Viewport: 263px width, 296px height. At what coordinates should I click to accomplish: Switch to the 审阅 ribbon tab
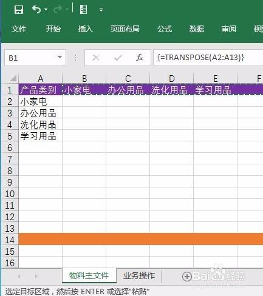tap(229, 29)
